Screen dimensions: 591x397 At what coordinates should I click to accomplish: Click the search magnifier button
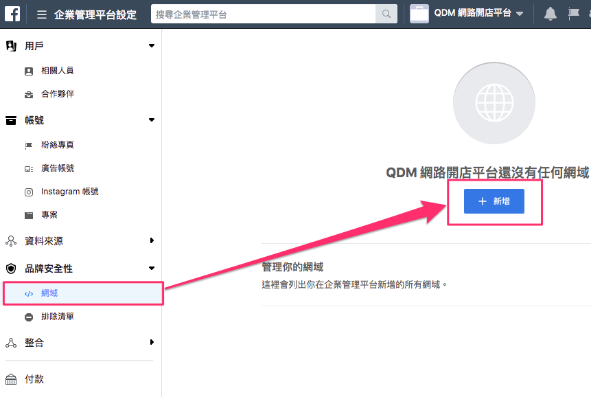(386, 14)
